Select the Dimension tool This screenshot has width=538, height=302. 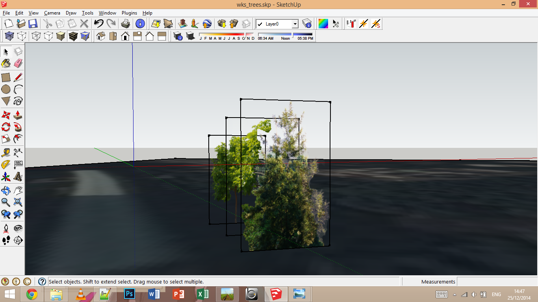(x=18, y=152)
